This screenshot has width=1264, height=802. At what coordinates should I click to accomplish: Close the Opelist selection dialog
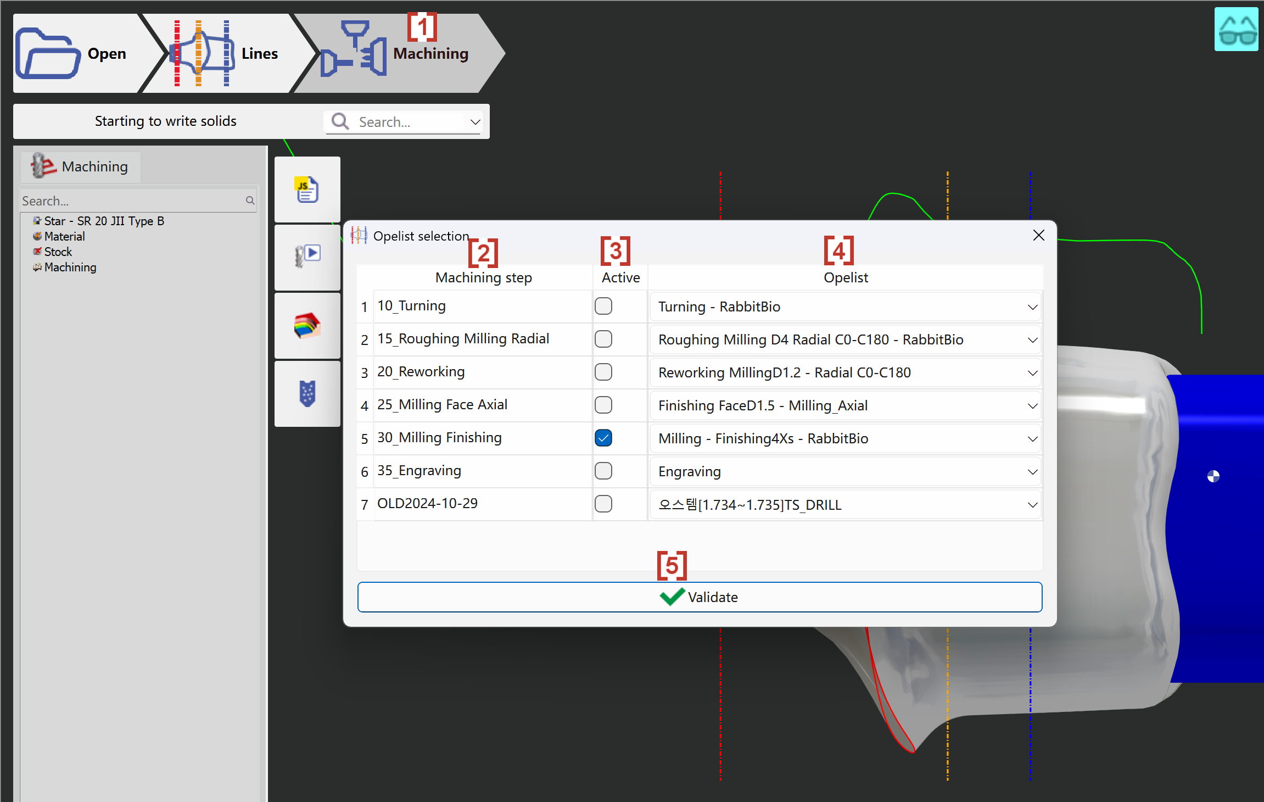coord(1038,235)
